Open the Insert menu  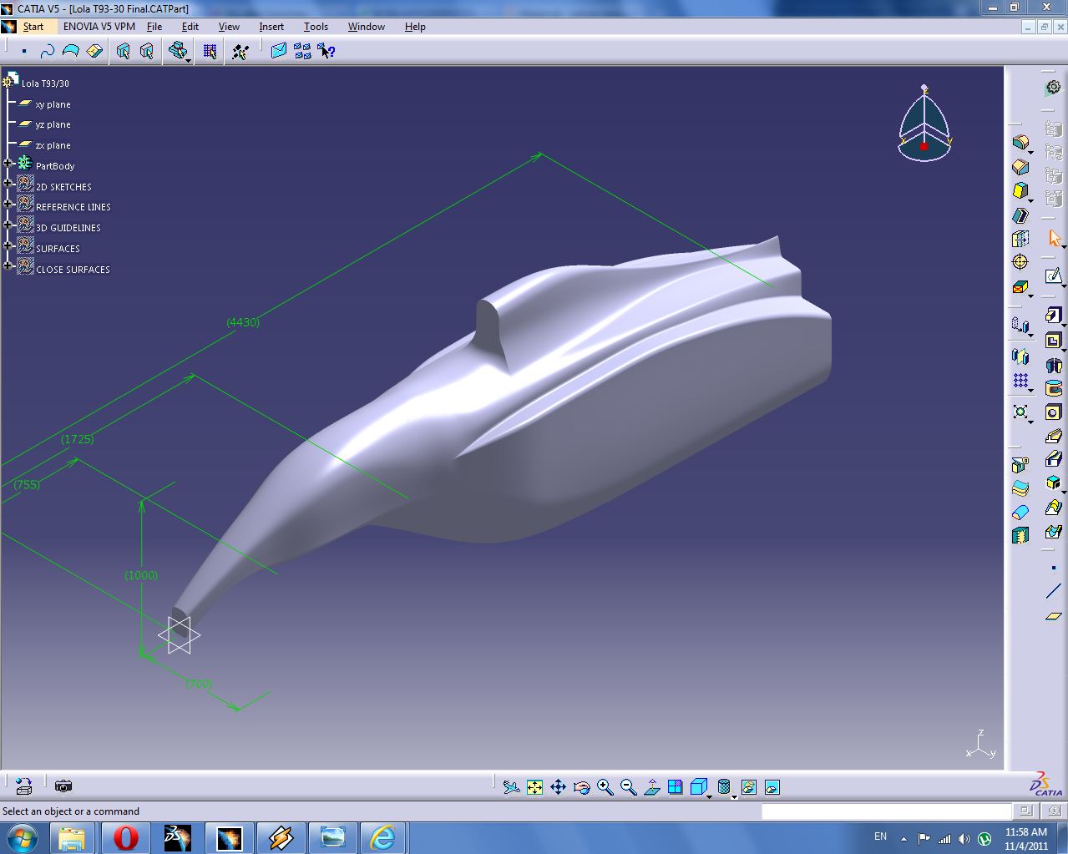[271, 27]
